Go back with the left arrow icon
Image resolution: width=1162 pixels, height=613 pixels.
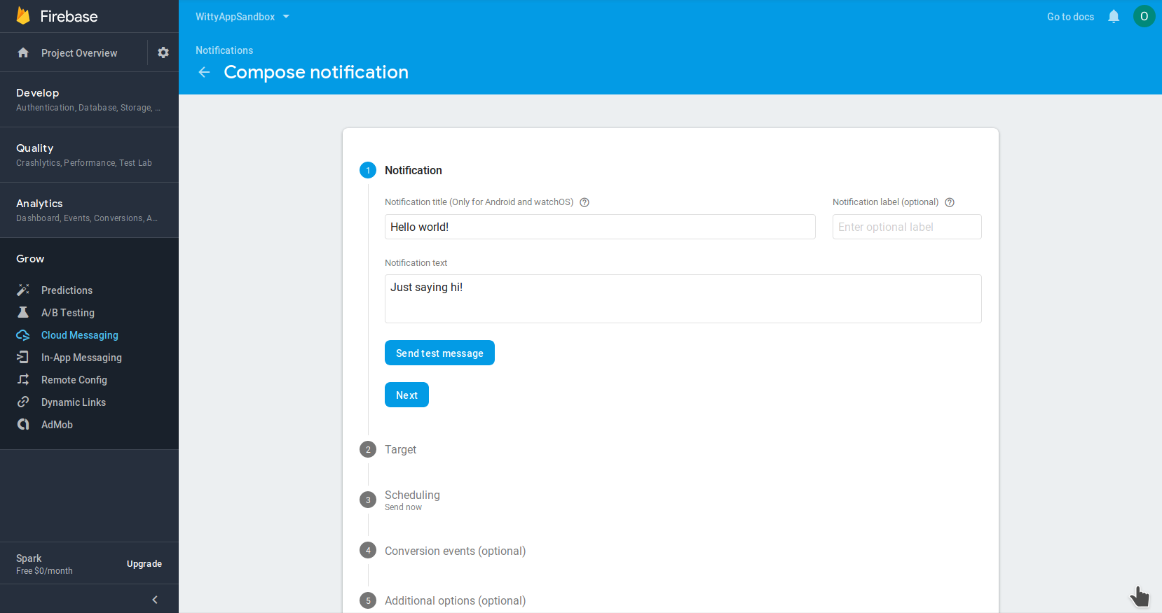[204, 72]
